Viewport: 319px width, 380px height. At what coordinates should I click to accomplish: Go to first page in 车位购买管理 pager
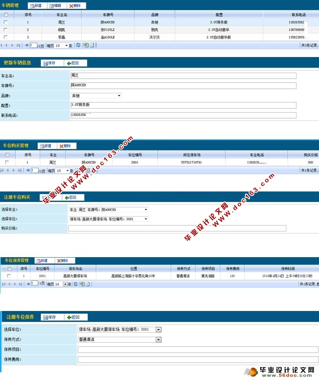(2, 170)
